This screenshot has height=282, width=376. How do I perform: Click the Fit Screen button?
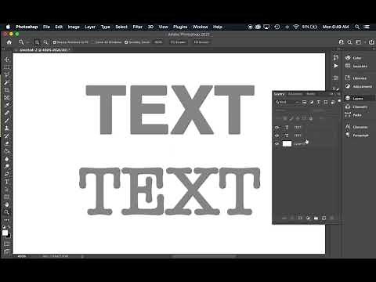coord(178,42)
